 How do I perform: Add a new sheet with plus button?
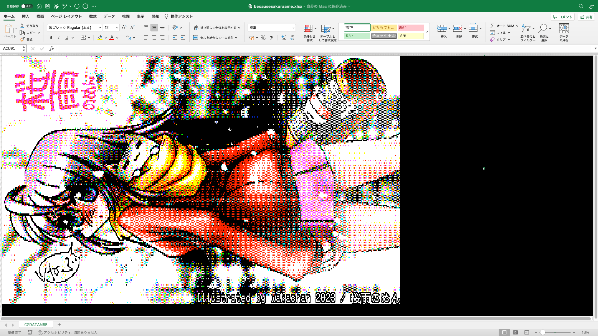[x=59, y=324]
